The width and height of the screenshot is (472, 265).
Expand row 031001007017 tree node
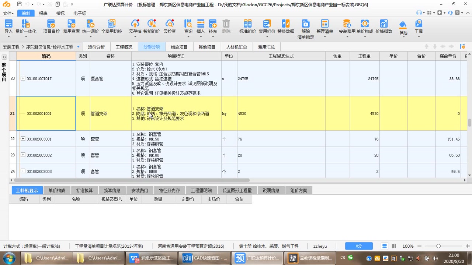[x=23, y=78]
